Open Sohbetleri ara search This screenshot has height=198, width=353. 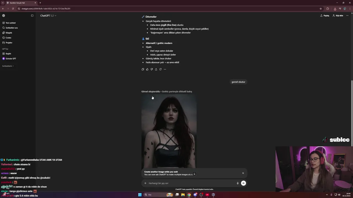click(12, 28)
